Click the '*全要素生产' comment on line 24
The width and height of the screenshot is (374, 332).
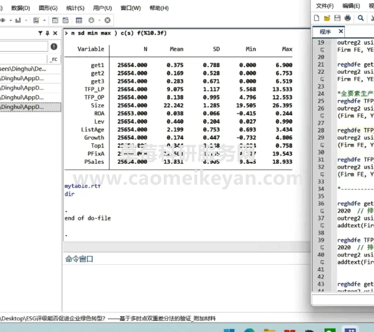(355, 94)
